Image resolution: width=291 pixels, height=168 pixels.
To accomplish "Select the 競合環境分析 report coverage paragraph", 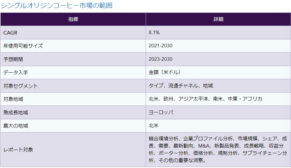I will tap(218, 149).
